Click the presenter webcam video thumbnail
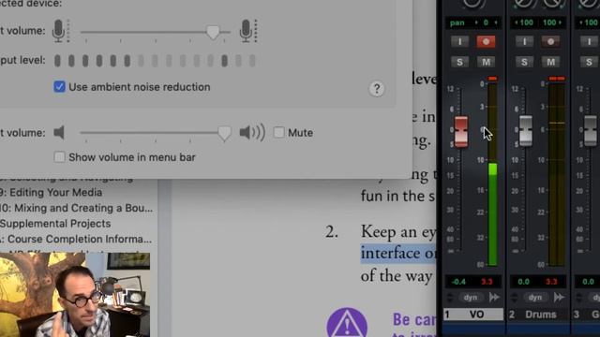Screen dimensions: 600x337 (75, 295)
